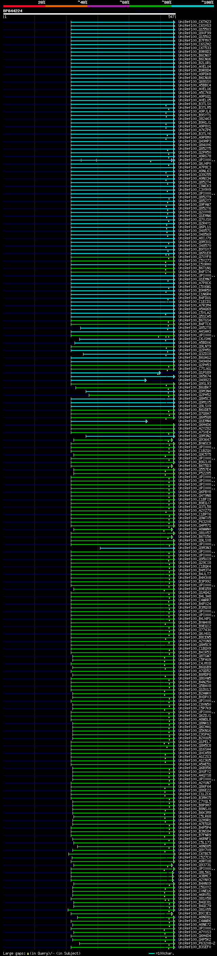Select hit label UniRef100_A9PG01
The image size is (217, 956).
[x=195, y=97]
